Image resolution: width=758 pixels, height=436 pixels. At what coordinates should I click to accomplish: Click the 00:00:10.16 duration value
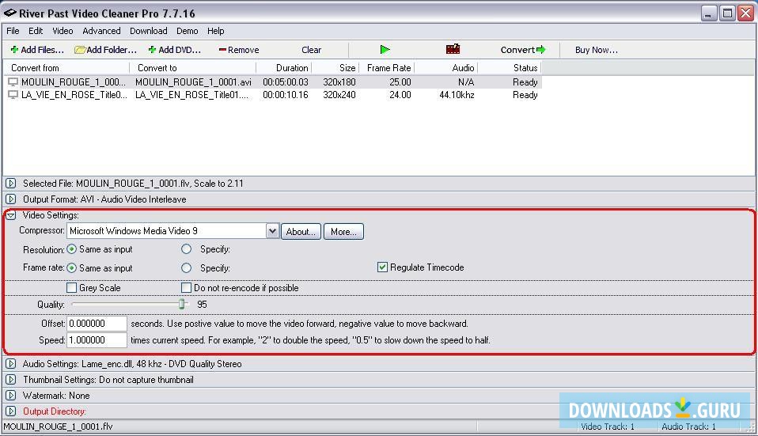tap(285, 95)
